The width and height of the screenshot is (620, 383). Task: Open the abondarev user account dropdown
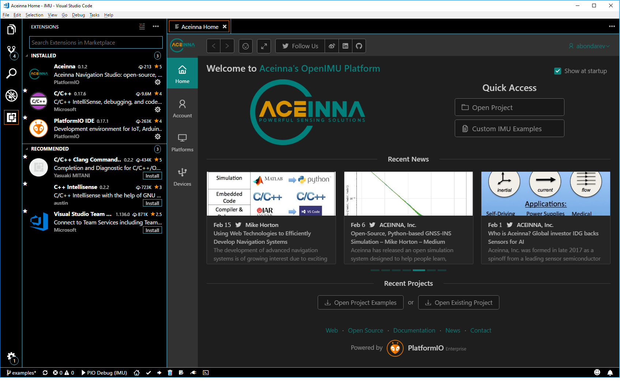pyautogui.click(x=589, y=46)
